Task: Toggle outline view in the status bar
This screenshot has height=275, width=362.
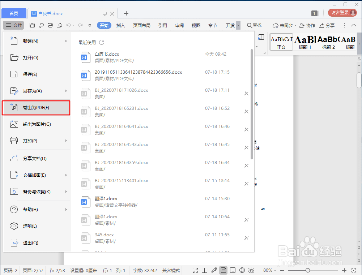Action: 233,270
